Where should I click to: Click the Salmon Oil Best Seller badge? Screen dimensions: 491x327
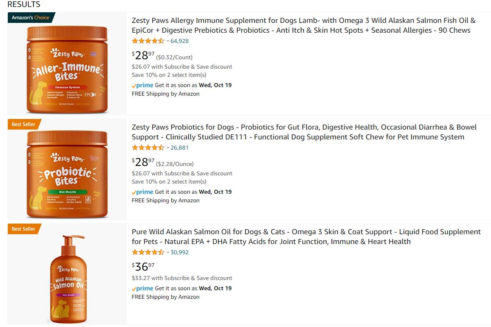coord(23,229)
